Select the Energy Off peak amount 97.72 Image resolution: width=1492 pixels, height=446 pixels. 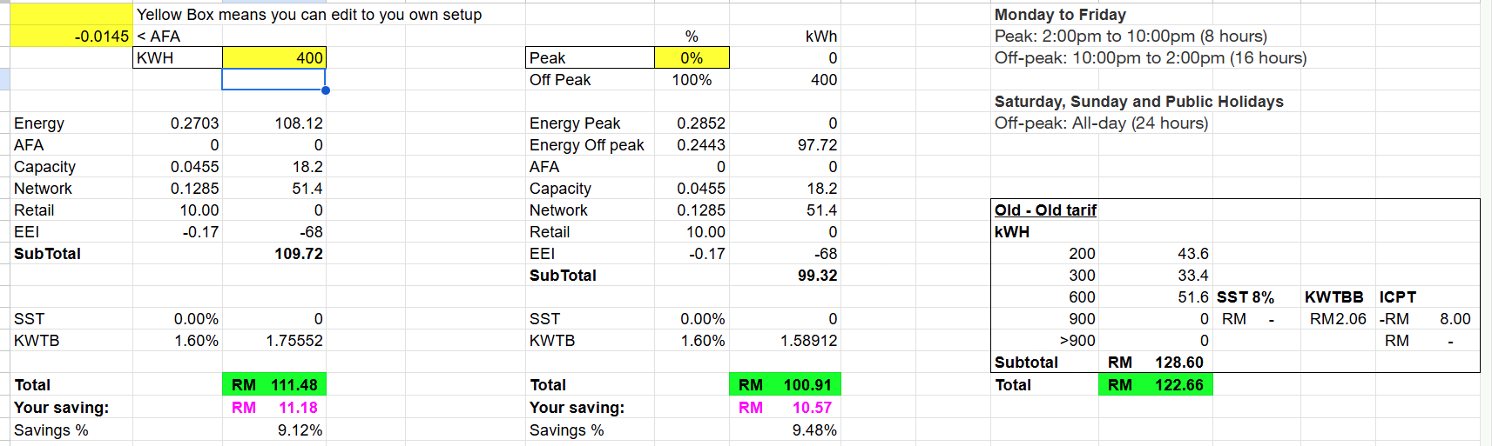[x=785, y=145]
